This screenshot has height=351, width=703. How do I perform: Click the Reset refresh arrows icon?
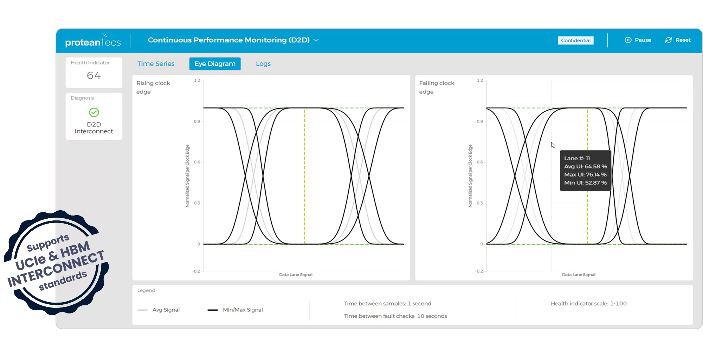pyautogui.click(x=668, y=40)
